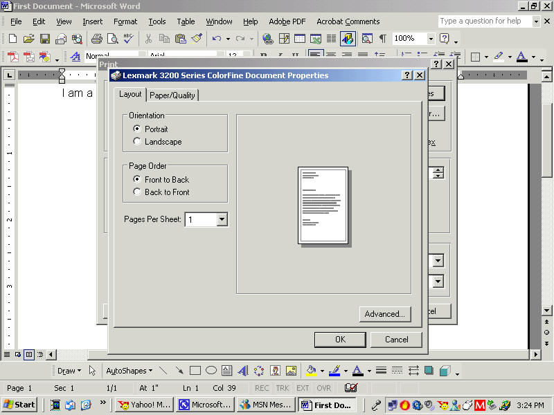
Task: Click the Microsoft Word Help question icon
Action: click(444, 39)
